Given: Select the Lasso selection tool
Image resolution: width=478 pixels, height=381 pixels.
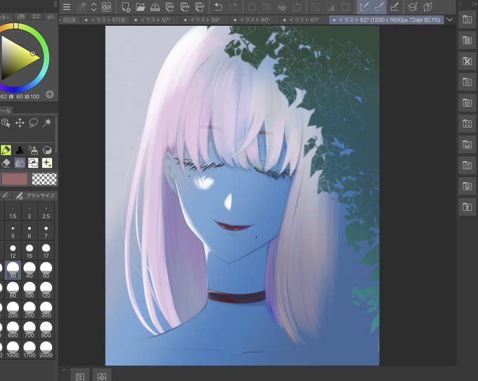Looking at the screenshot, I should tap(33, 123).
